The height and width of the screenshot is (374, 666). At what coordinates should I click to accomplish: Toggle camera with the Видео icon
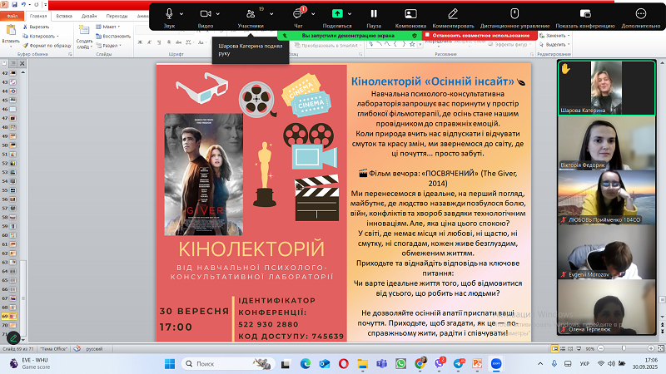[x=206, y=14]
